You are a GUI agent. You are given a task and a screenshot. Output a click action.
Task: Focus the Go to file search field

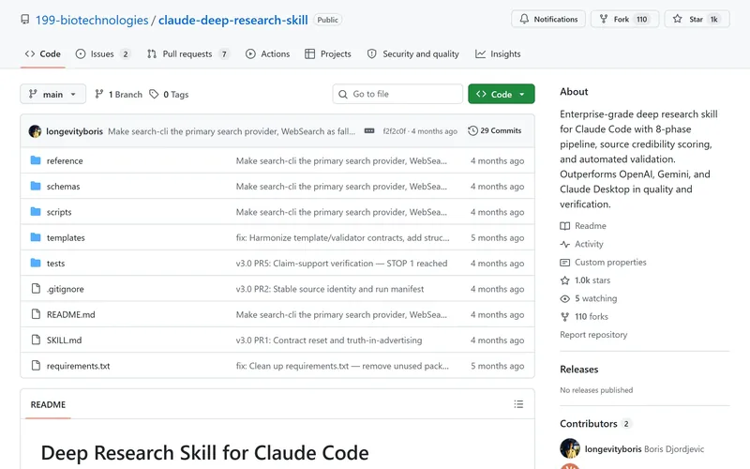397,94
